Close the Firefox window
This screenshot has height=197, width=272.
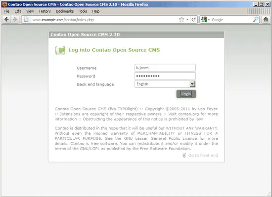pos(268,4)
